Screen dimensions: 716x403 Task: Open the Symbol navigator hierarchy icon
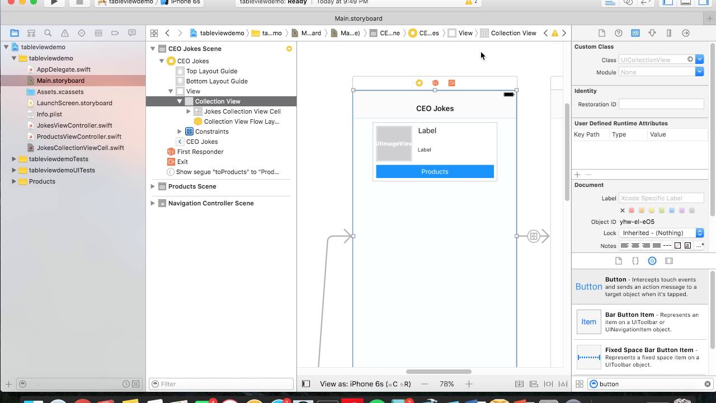pos(31,33)
